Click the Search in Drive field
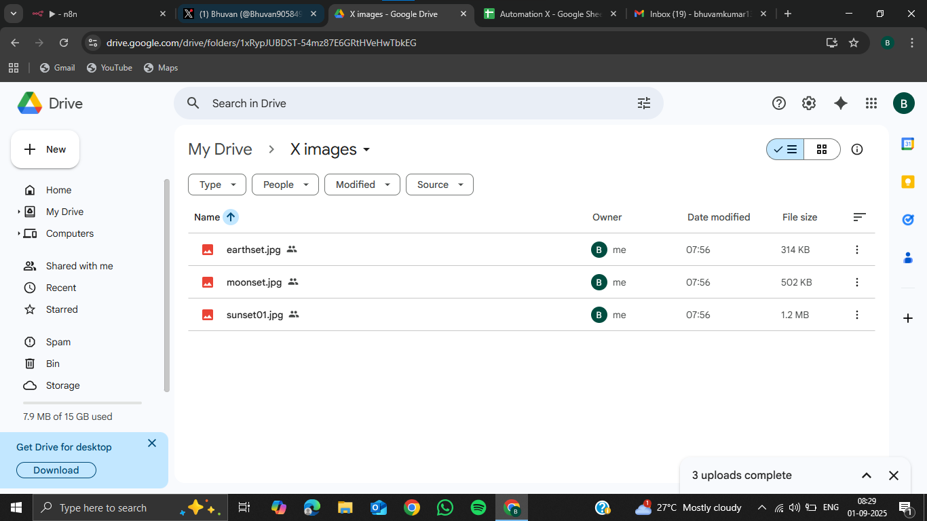Screen dimensions: 927x521 (x=407, y=103)
